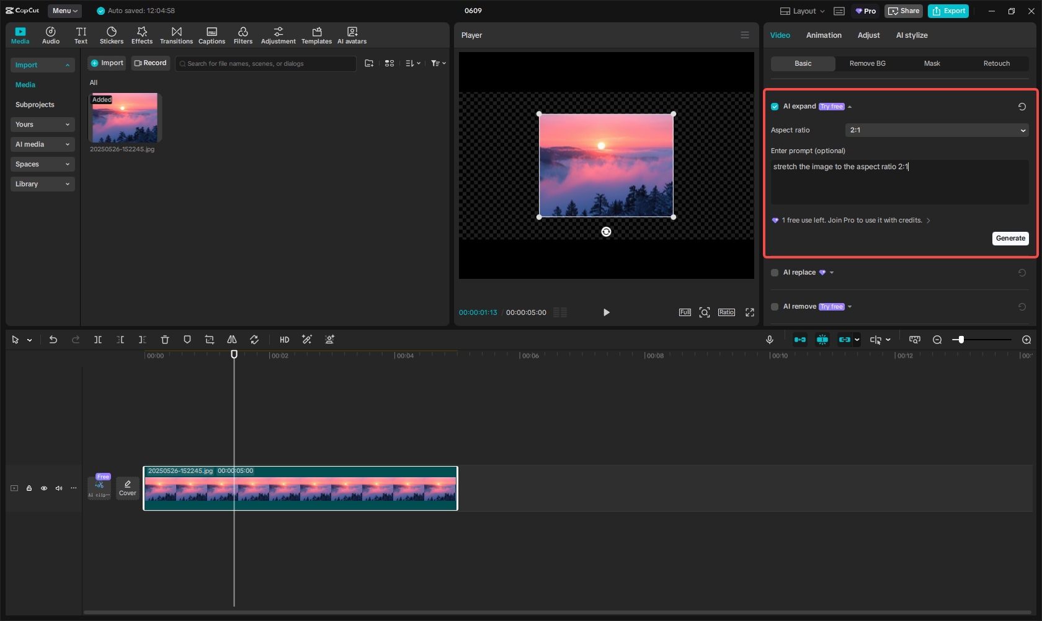Enable the AI replace option
The image size is (1042, 621).
pos(775,273)
